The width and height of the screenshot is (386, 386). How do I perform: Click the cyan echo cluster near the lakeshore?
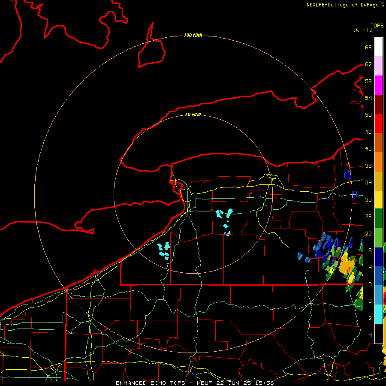point(164,250)
